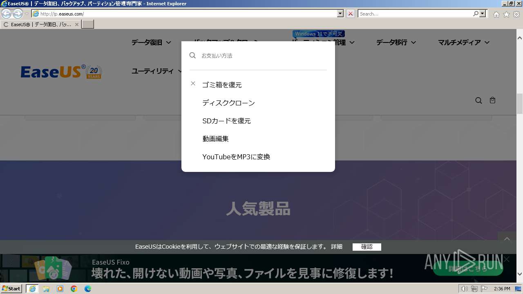Select ディスククローン suggestion

(228, 103)
